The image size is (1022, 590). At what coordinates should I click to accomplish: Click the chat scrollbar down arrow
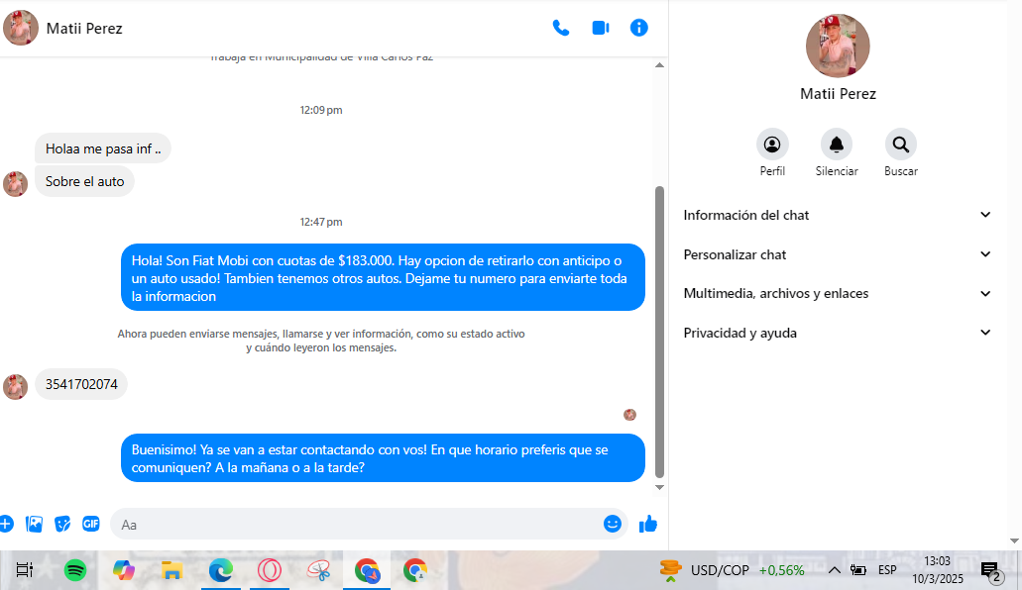pyautogui.click(x=659, y=487)
